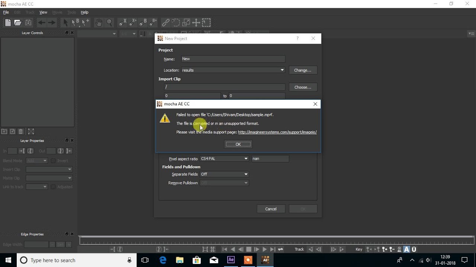
Task: Select the marquee Transform tool
Action: tap(206, 23)
